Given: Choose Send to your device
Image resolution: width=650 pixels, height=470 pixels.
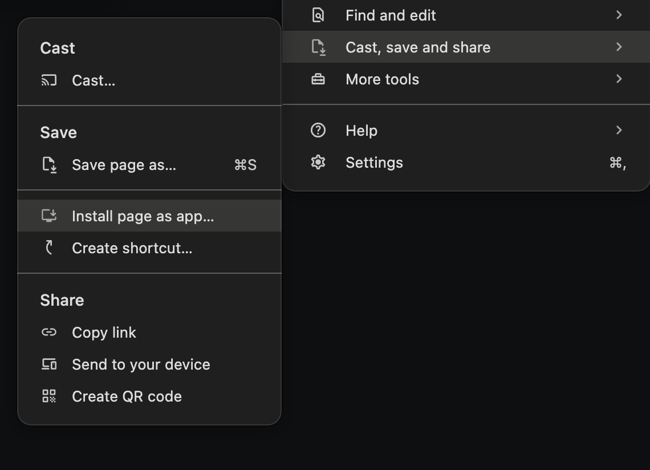Looking at the screenshot, I should pyautogui.click(x=149, y=364).
